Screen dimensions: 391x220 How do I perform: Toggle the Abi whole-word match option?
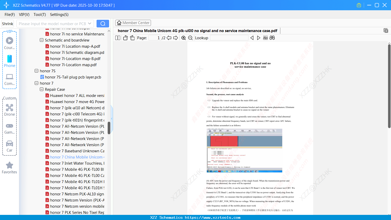click(x=265, y=38)
